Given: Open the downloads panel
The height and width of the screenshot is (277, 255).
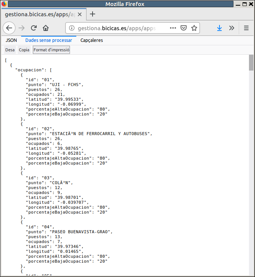Looking at the screenshot, I should (219, 28).
